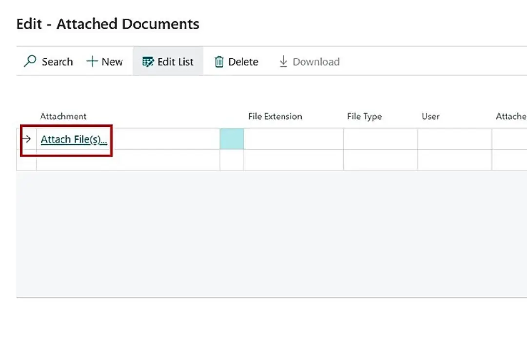Click the first row File Type cell
Viewport: 527px width, 351px height.
pos(381,139)
